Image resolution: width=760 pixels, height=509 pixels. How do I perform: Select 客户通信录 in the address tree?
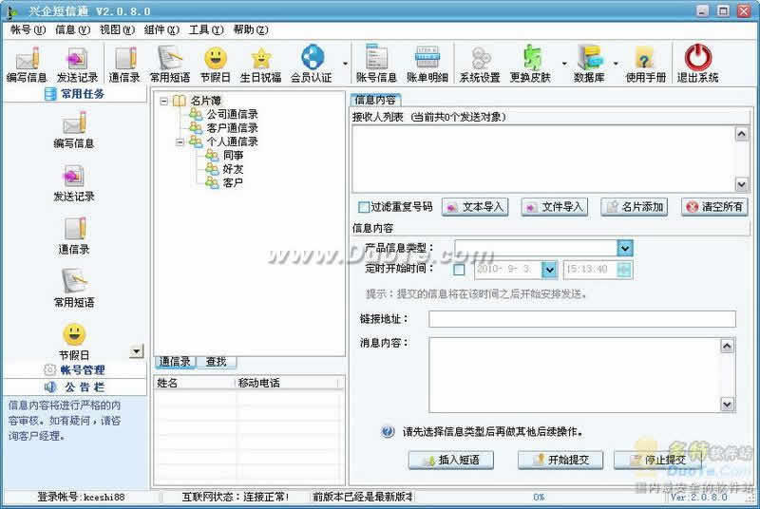[232, 128]
